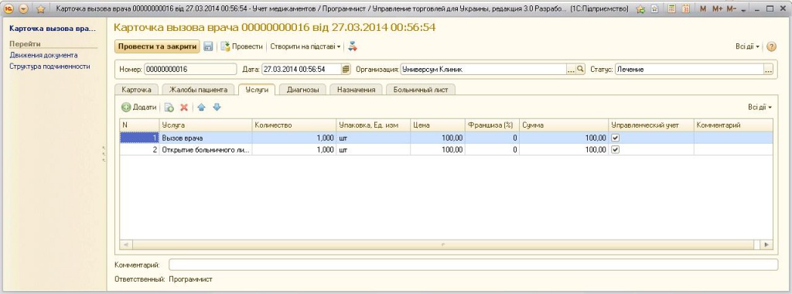792x294 pixels.
Task: Click the M memory button
Action: click(704, 9)
